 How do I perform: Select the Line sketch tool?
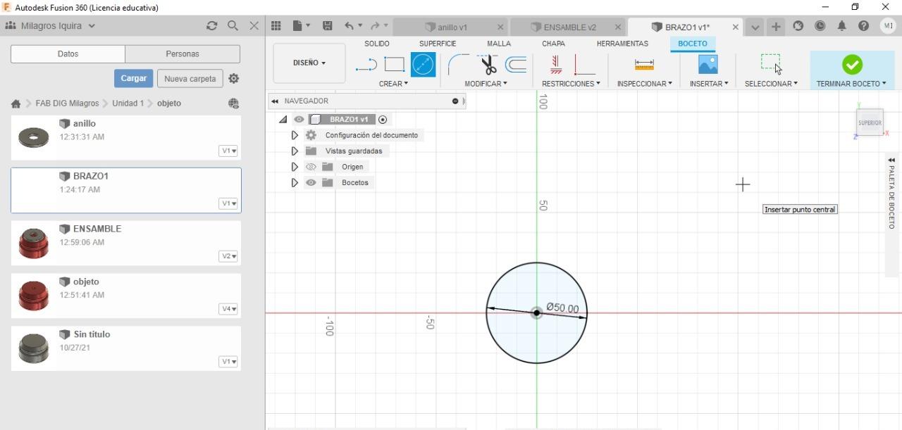[366, 65]
